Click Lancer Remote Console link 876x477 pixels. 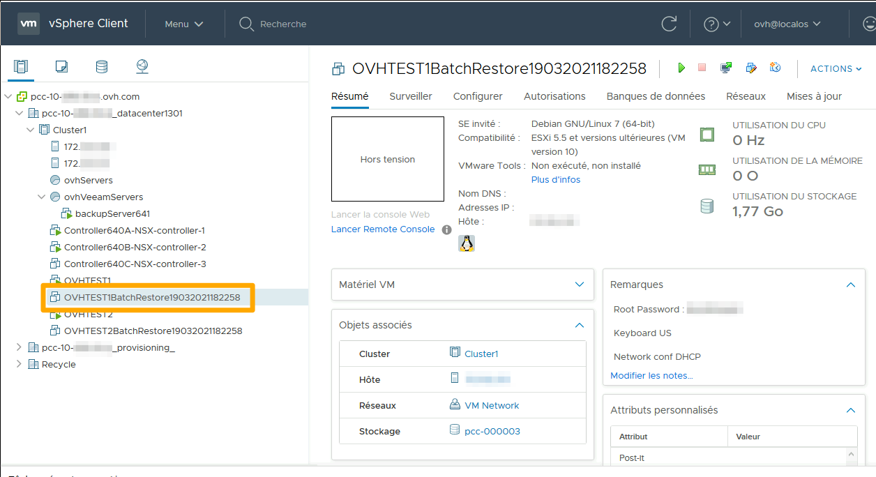[x=382, y=228]
